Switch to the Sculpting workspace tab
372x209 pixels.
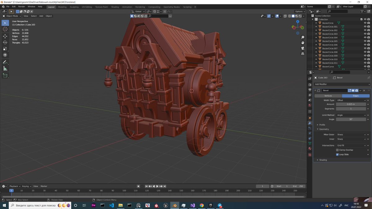(x=74, y=7)
